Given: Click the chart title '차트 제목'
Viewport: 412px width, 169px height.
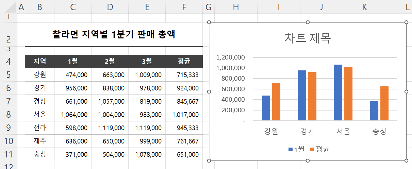Looking at the screenshot, I should click(308, 38).
